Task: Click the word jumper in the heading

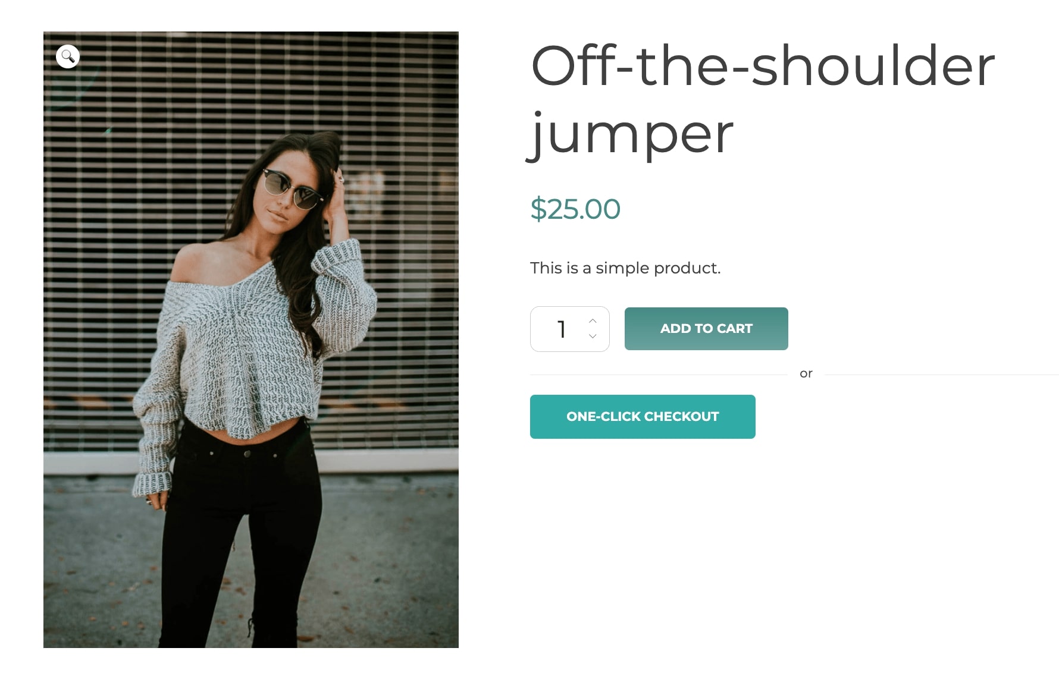Action: click(x=630, y=135)
